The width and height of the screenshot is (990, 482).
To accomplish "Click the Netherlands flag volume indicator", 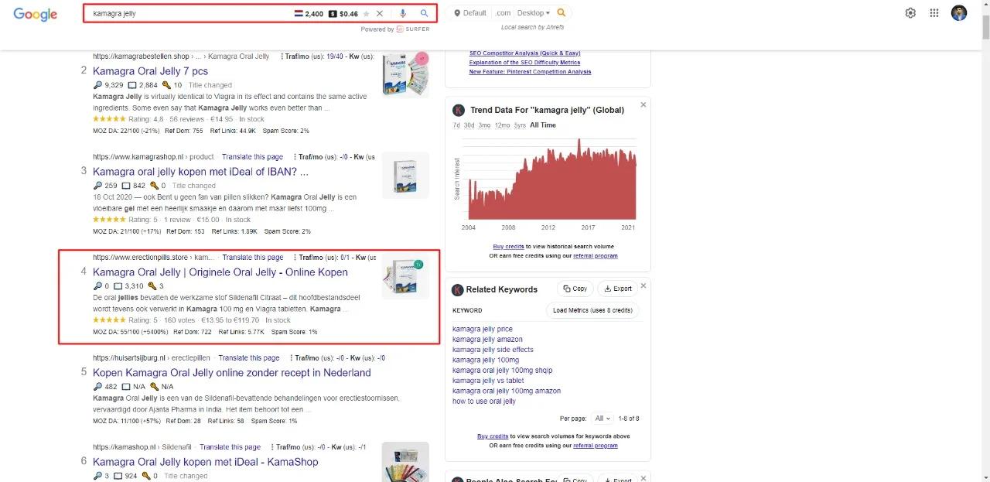I will tap(299, 13).
